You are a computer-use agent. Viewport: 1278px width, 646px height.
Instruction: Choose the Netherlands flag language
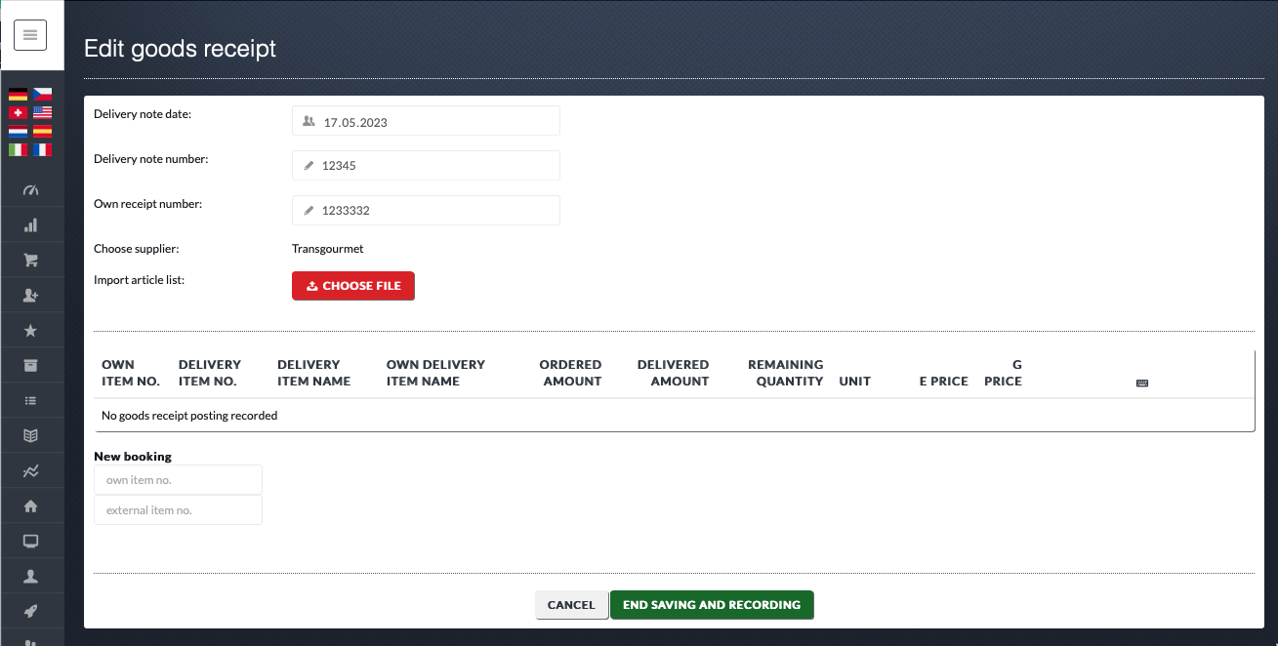point(18,132)
